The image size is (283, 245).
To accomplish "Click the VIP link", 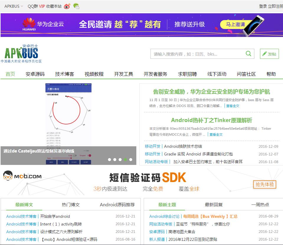I will [42, 6].
